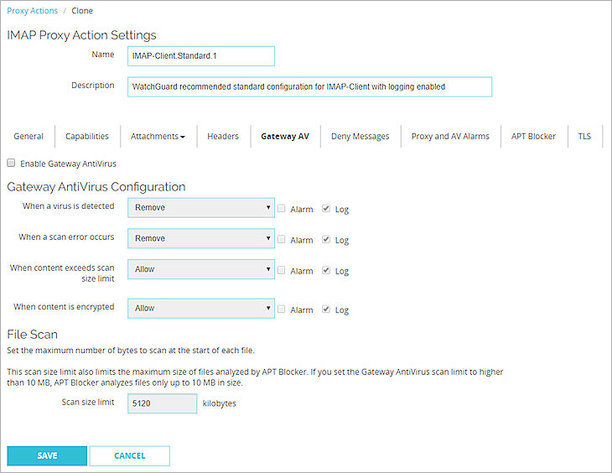Open the 'When a virus is detected' dropdown
This screenshot has width=612, height=473.
tap(201, 207)
